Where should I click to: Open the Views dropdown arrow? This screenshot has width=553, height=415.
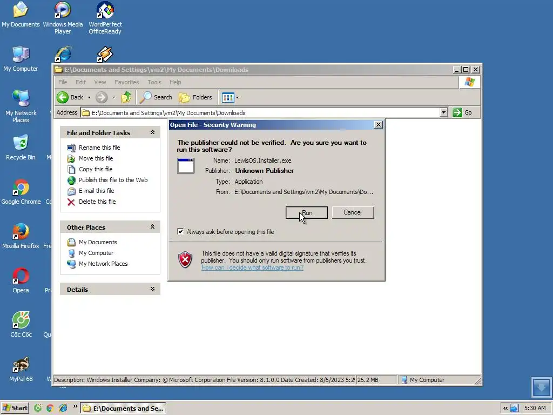pos(237,97)
